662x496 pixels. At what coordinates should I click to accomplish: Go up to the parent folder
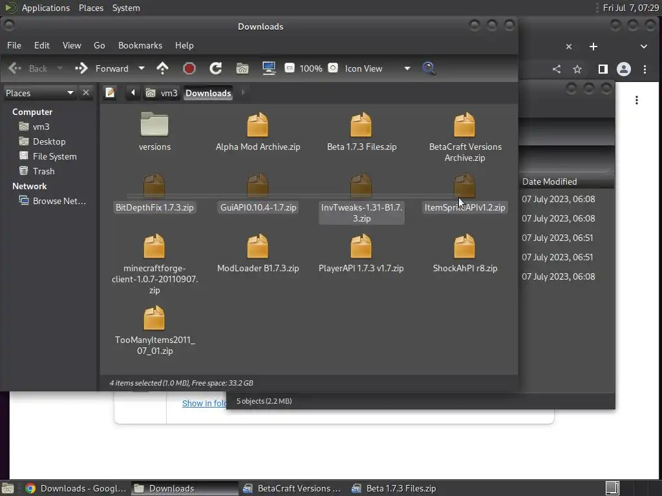(x=162, y=68)
